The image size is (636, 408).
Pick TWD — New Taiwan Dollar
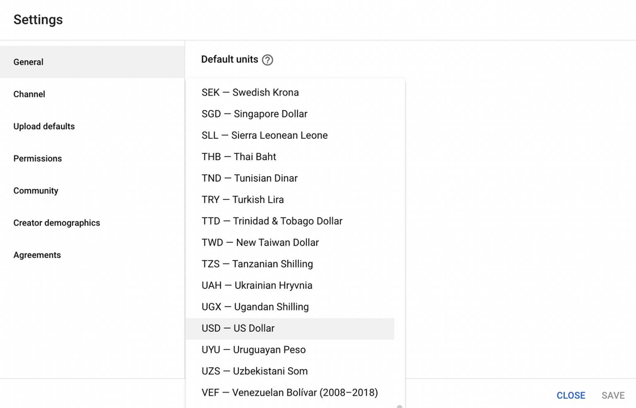pos(260,242)
